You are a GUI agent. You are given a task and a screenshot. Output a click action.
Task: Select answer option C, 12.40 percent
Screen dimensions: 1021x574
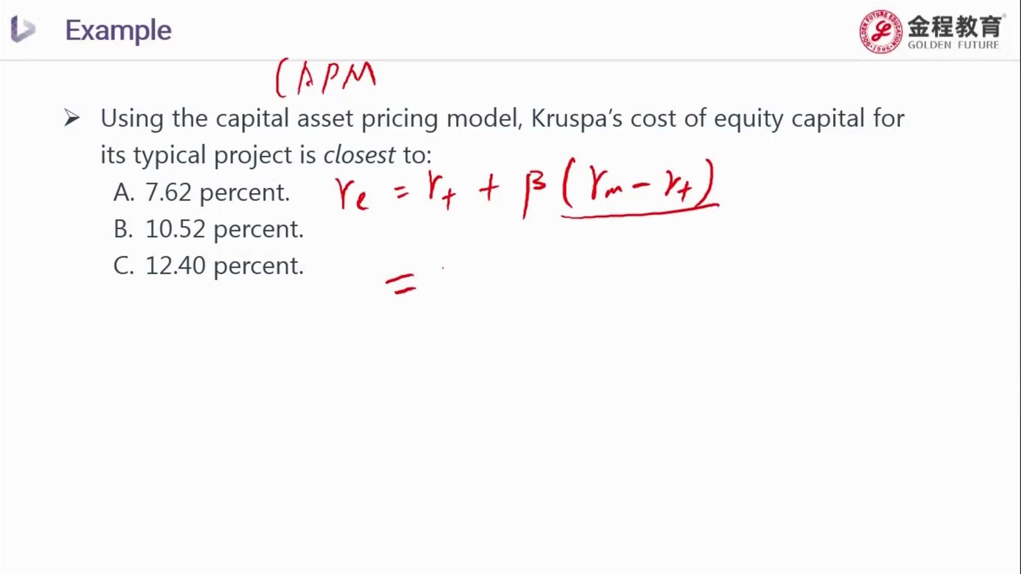click(208, 266)
